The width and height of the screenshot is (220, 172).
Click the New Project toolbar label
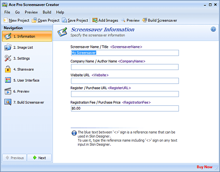point(19,20)
